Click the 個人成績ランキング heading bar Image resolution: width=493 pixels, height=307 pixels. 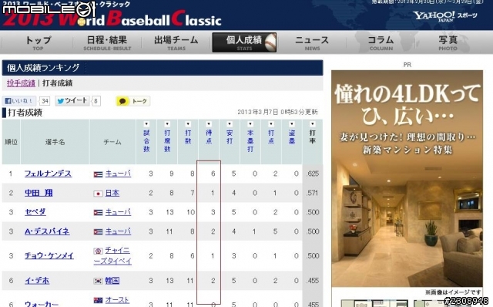tap(163, 67)
